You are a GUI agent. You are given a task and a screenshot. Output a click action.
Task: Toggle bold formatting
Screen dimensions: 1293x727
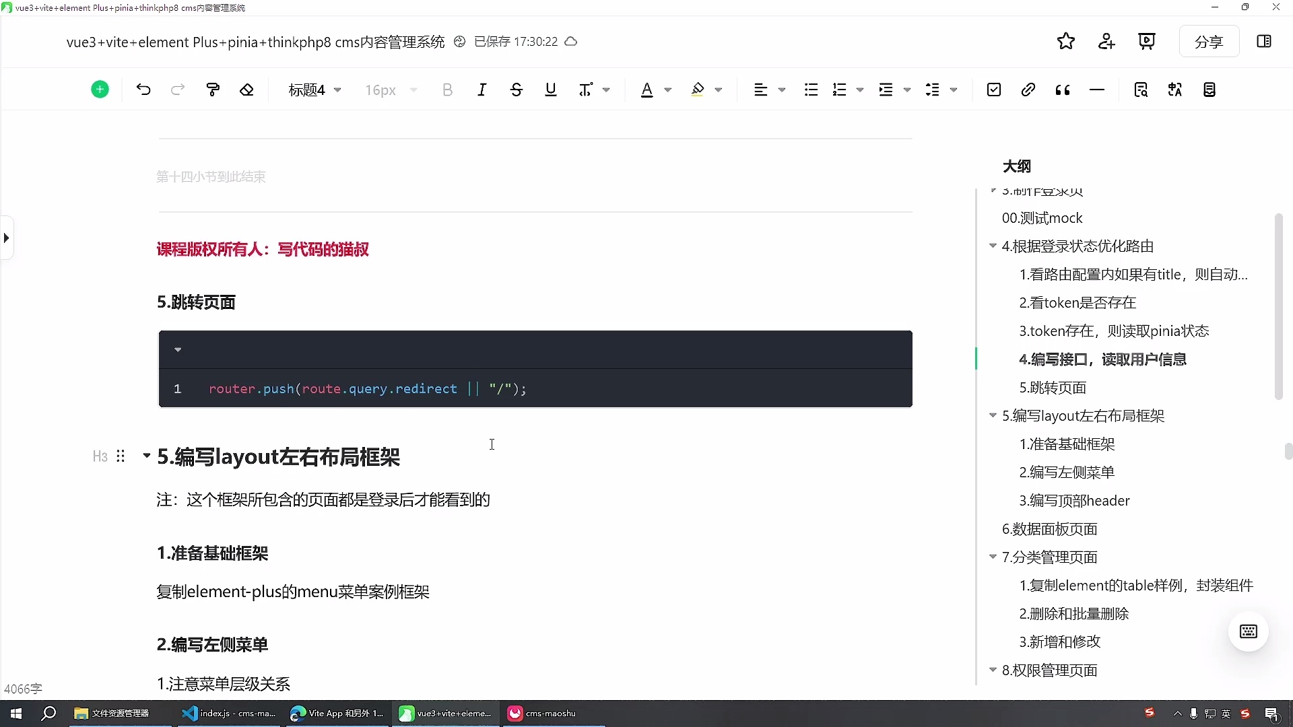click(x=448, y=90)
